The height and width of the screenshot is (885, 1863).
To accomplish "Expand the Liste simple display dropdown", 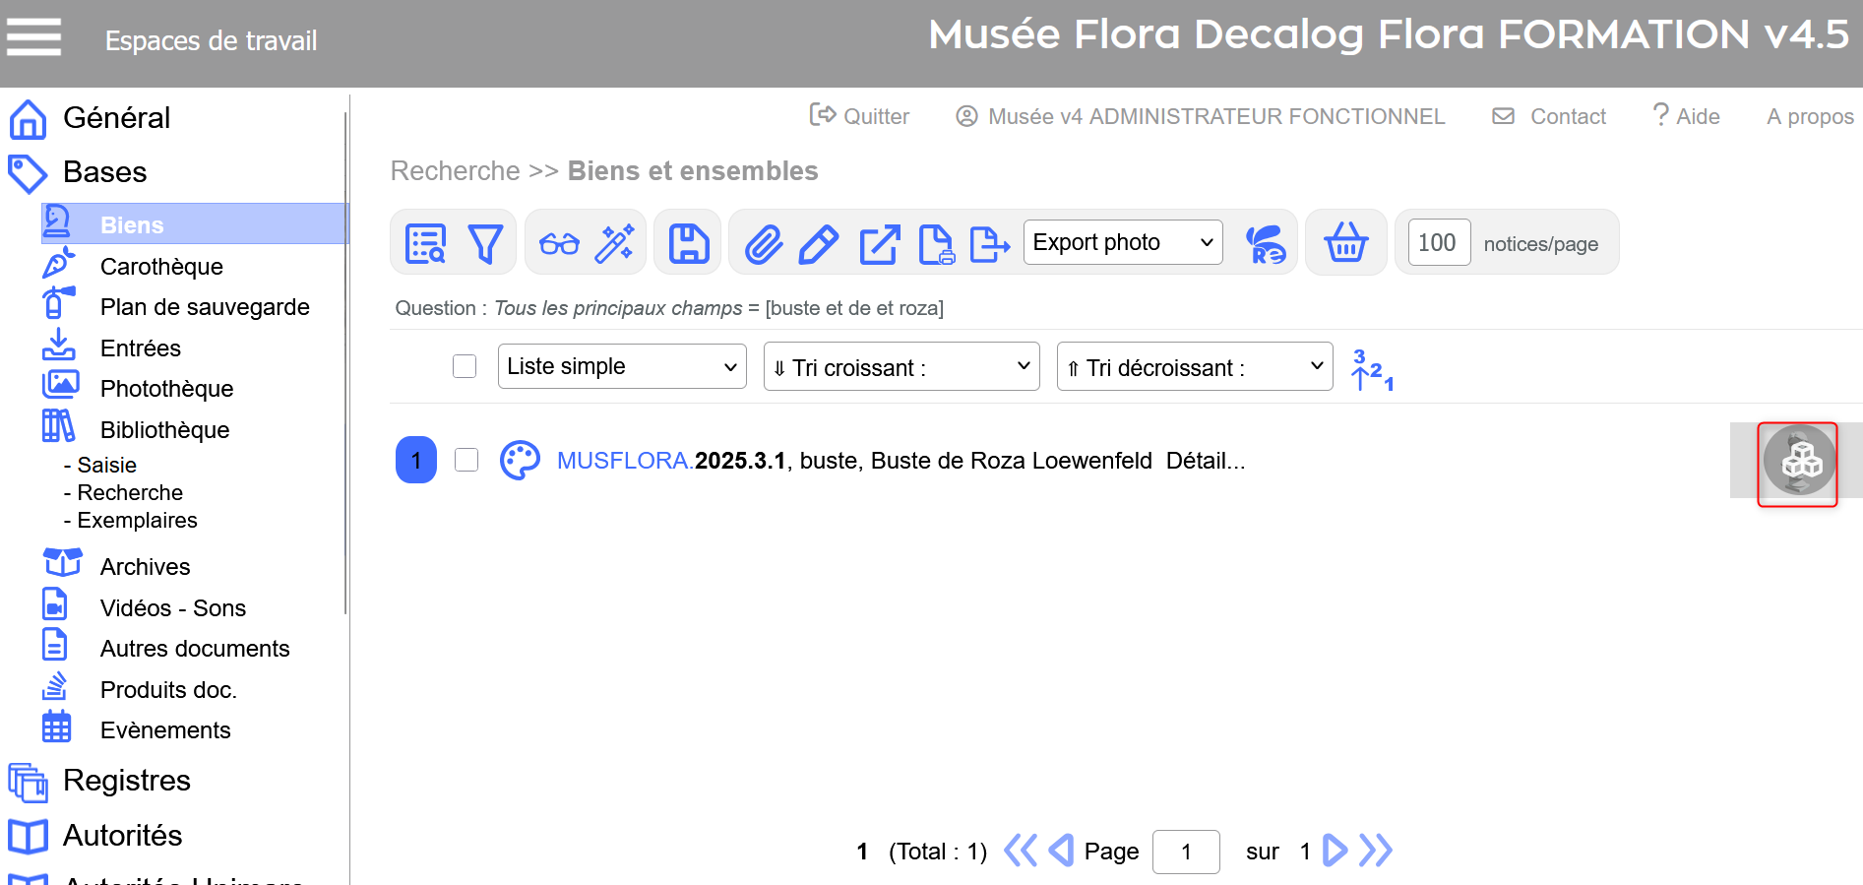I will point(621,366).
